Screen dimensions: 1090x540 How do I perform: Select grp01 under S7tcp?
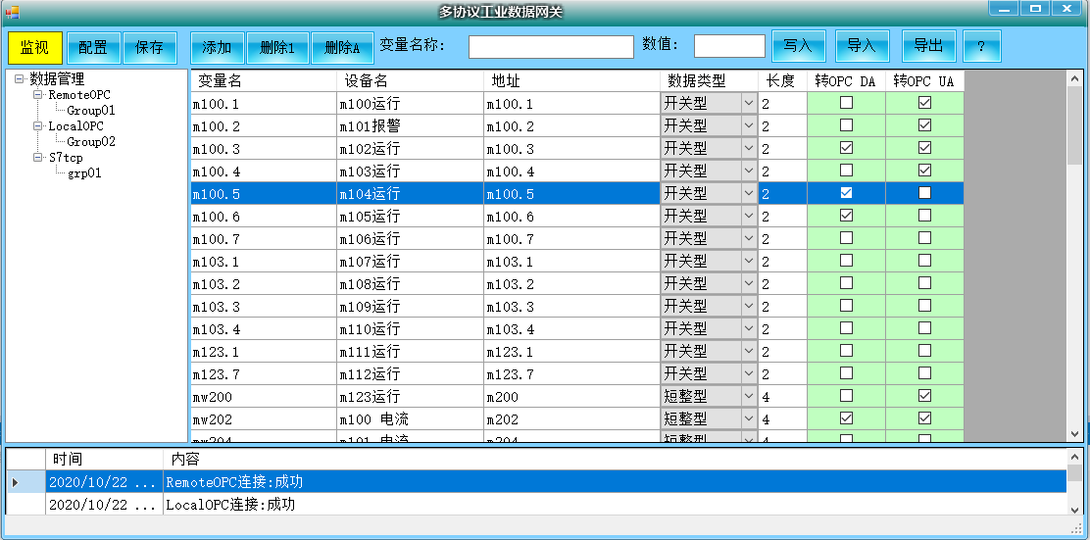point(84,173)
